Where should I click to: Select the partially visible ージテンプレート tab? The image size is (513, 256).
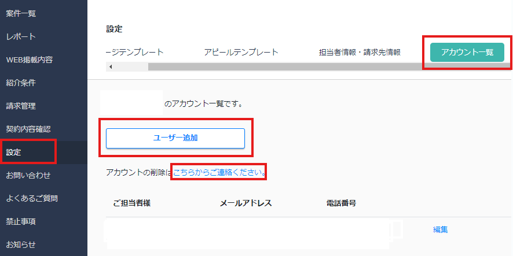[x=135, y=52]
